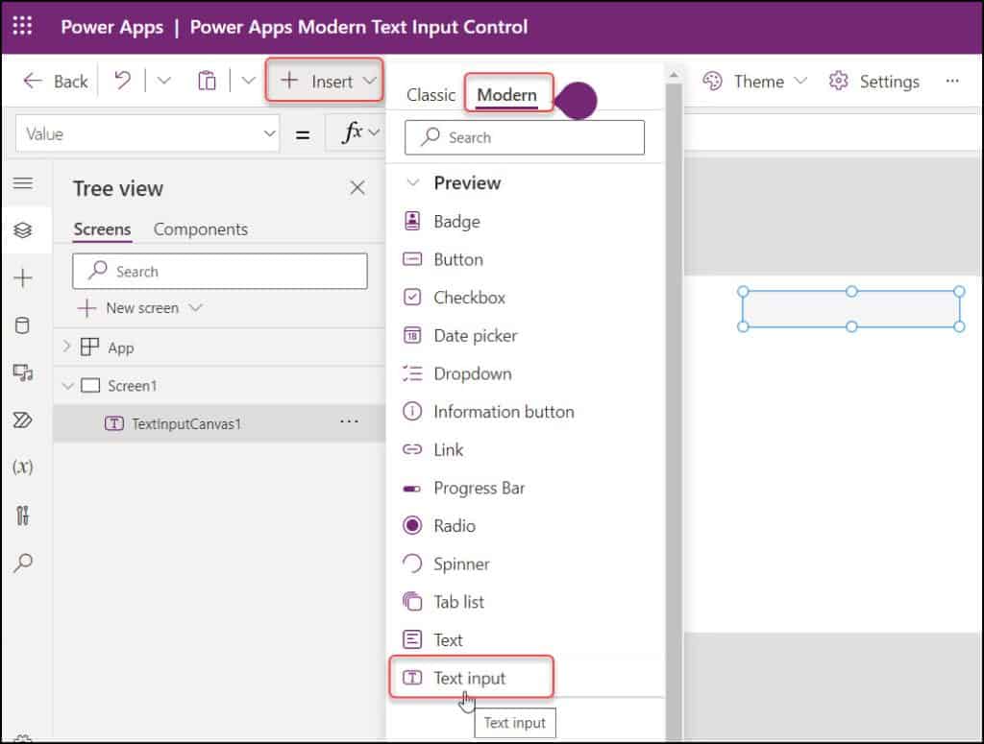Open the Data cylinder icon in sidebar

tap(22, 325)
